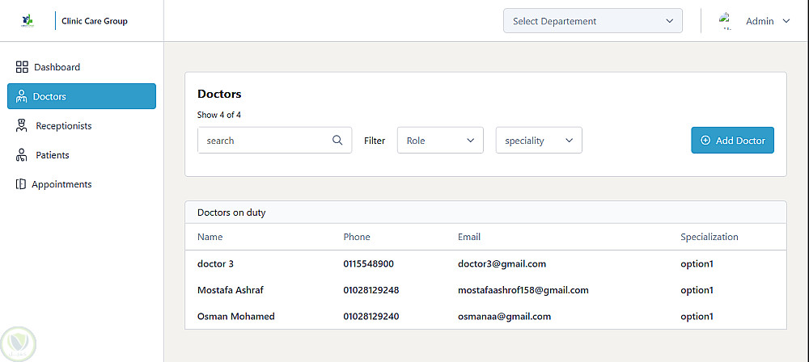The image size is (809, 362).
Task: Click the Admin avatar image
Action: [726, 21]
